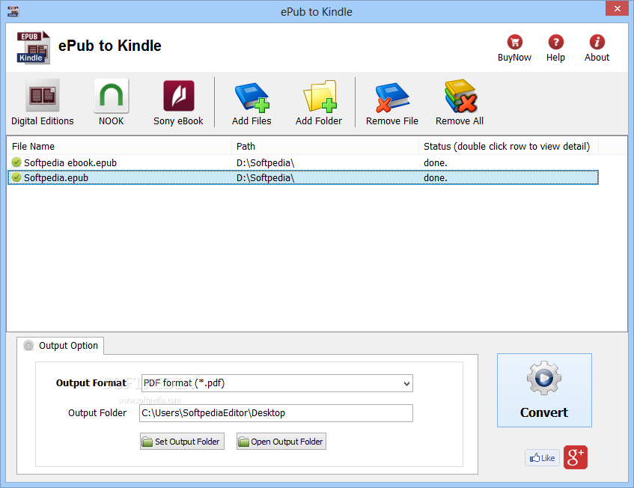
Task: Click Set Output Folder button
Action: pyautogui.click(x=182, y=442)
